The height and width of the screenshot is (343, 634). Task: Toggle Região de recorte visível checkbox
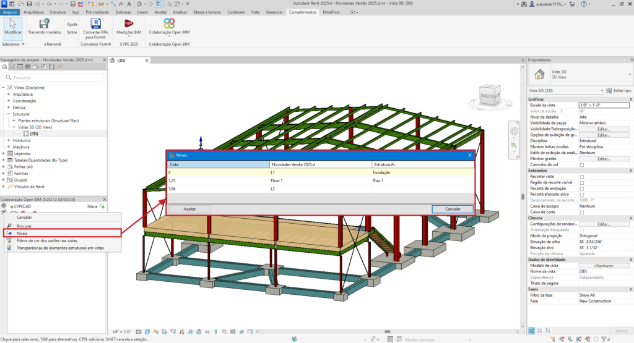click(582, 182)
